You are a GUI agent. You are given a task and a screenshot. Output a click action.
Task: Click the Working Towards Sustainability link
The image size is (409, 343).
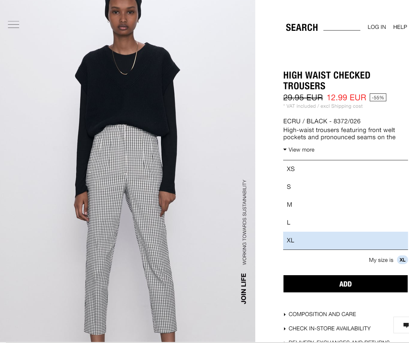click(245, 222)
